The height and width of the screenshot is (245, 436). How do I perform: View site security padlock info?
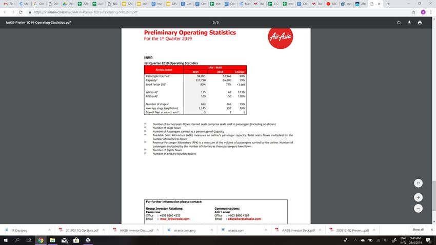[30, 12]
